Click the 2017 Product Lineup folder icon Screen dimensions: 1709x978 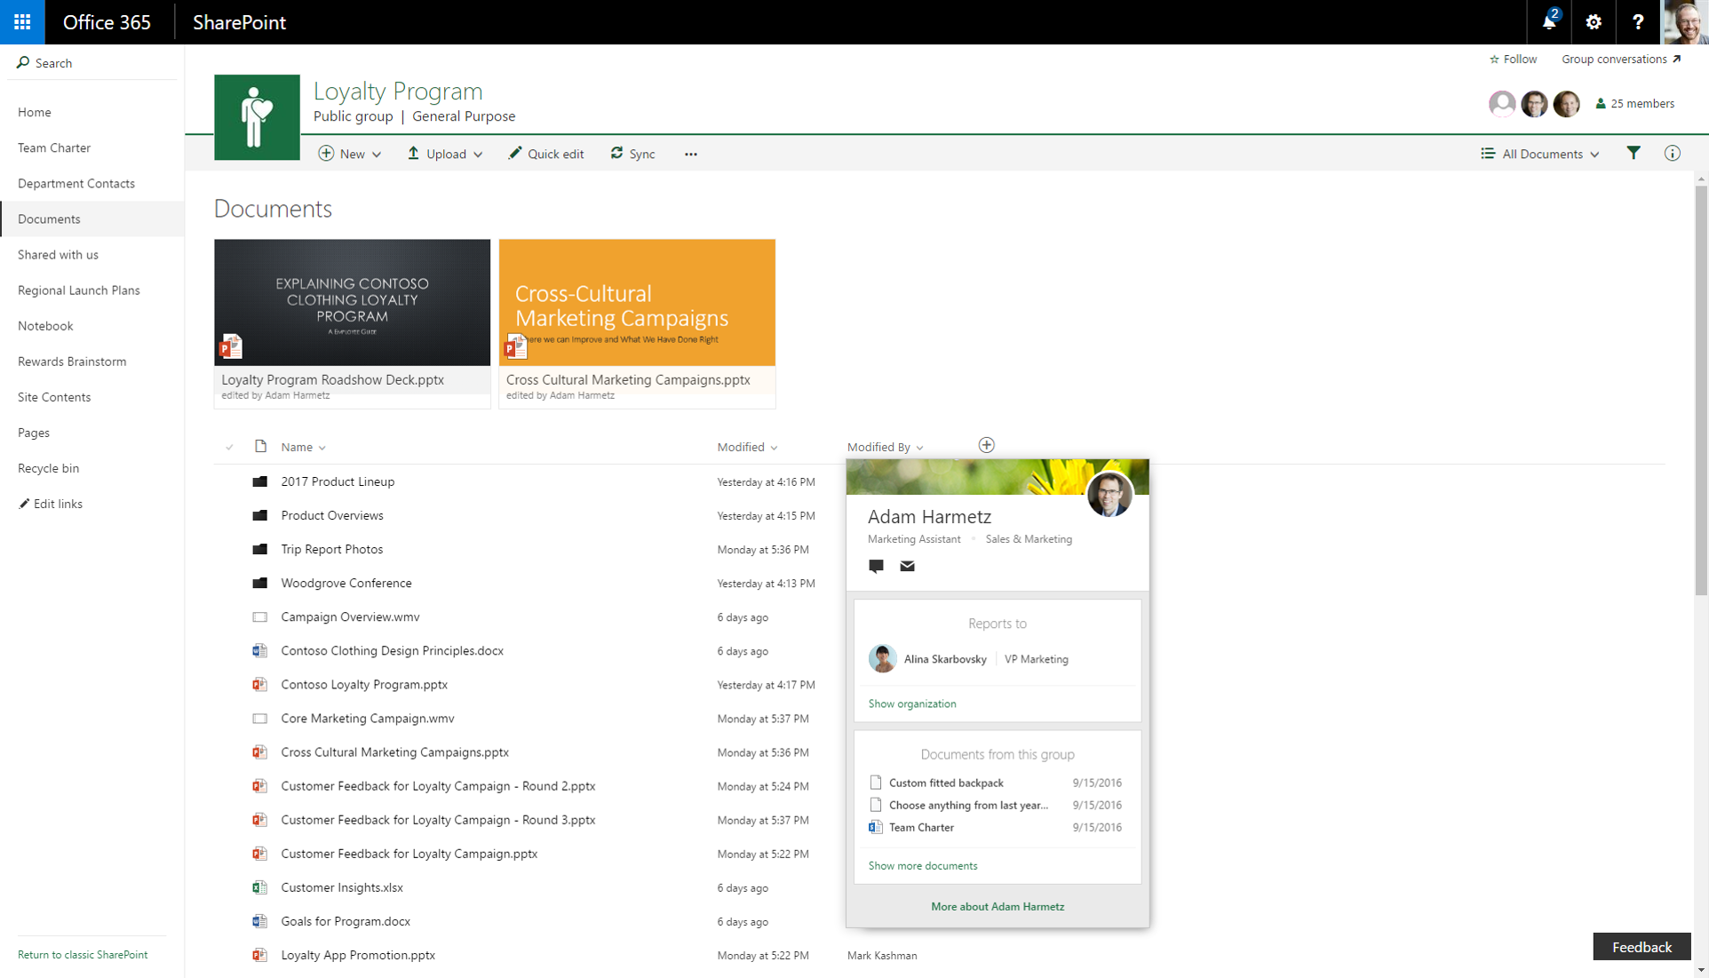(259, 481)
